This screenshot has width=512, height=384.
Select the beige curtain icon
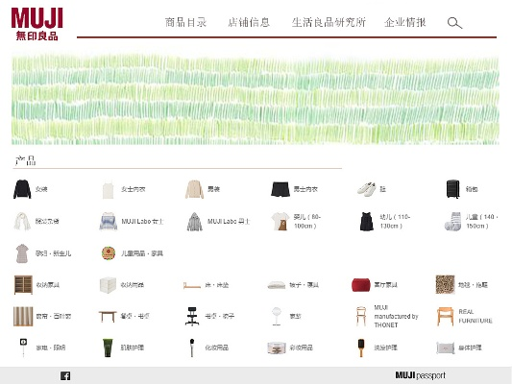[23, 316]
